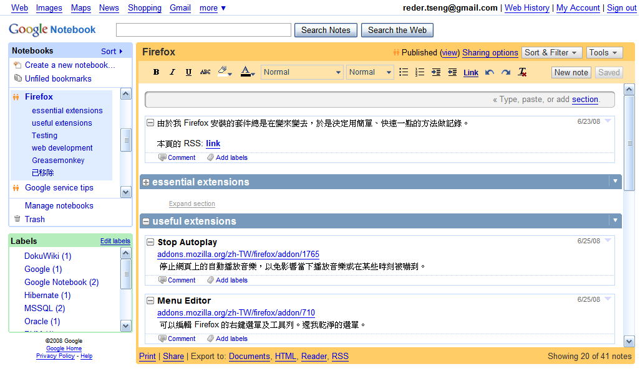Increase the indent
The height and width of the screenshot is (369, 640).
coord(436,72)
